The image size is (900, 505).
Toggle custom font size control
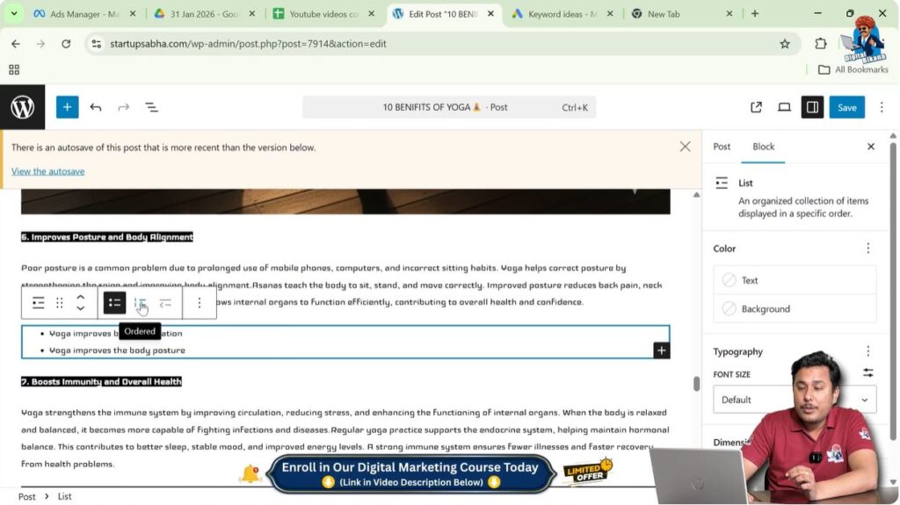867,372
